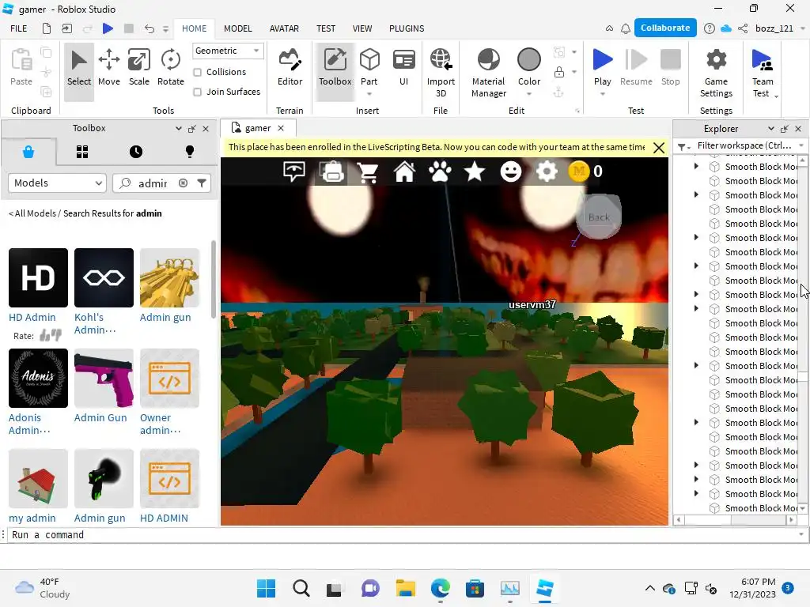The height and width of the screenshot is (607, 810).
Task: Click the Color swatch circle
Action: (x=529, y=60)
